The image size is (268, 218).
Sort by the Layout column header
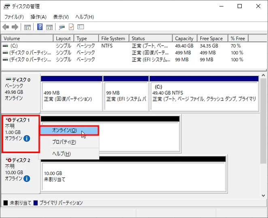(x=64, y=38)
